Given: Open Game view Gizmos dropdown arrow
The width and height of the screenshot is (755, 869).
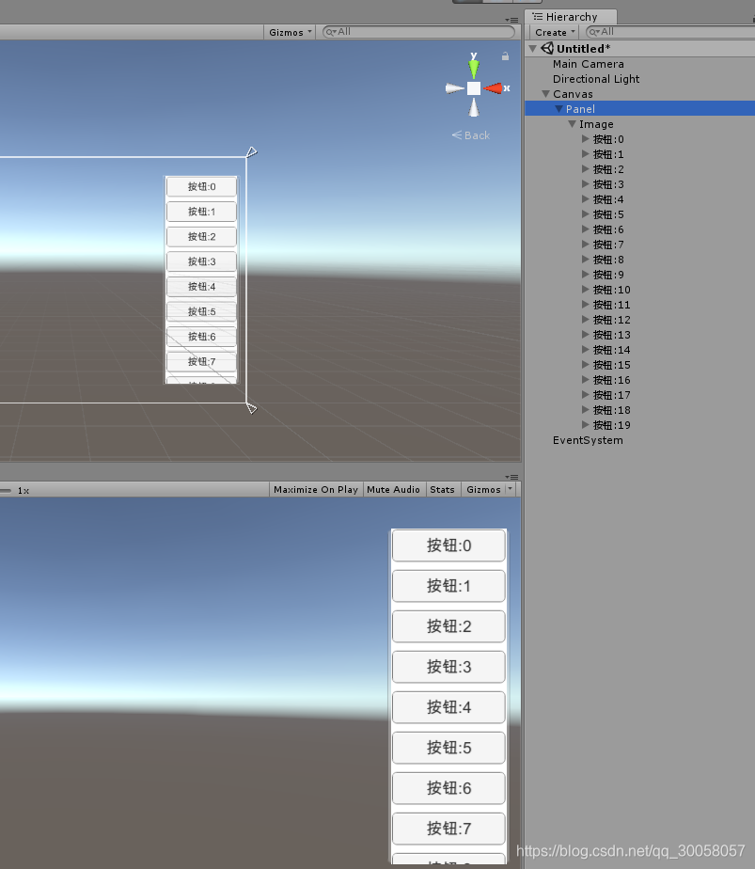Looking at the screenshot, I should tap(511, 489).
